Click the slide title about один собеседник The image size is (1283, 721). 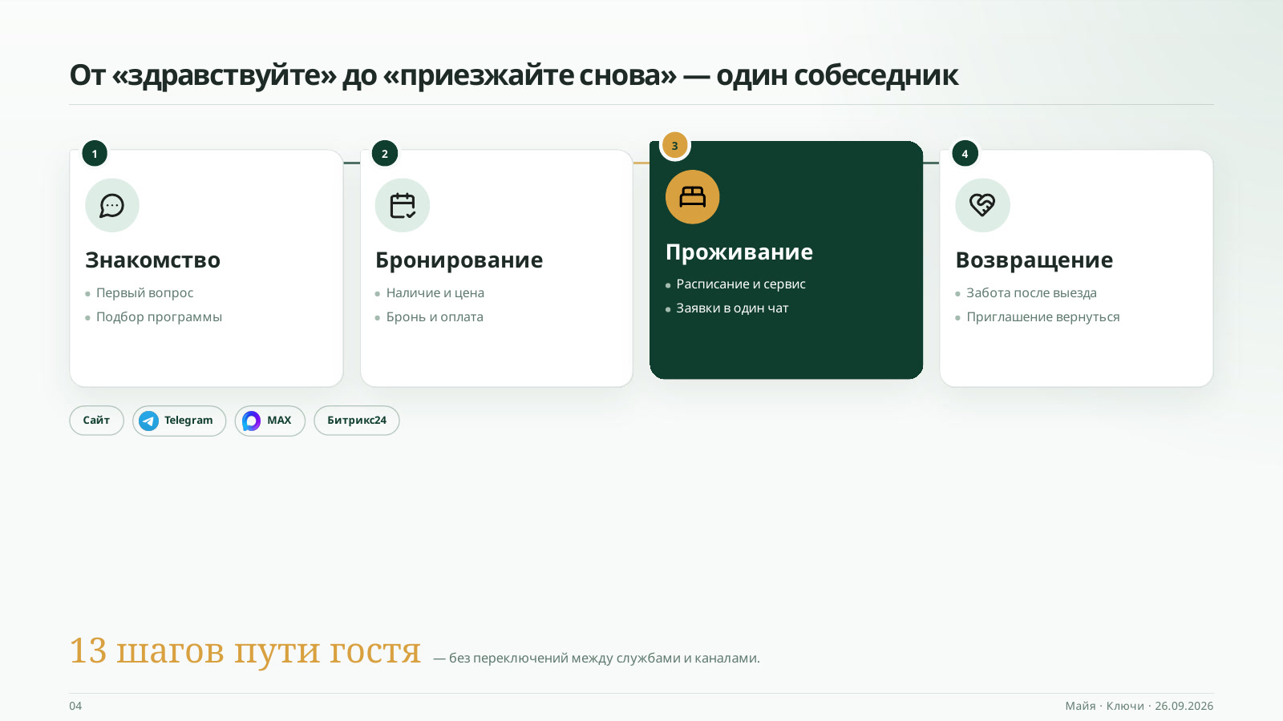click(514, 75)
